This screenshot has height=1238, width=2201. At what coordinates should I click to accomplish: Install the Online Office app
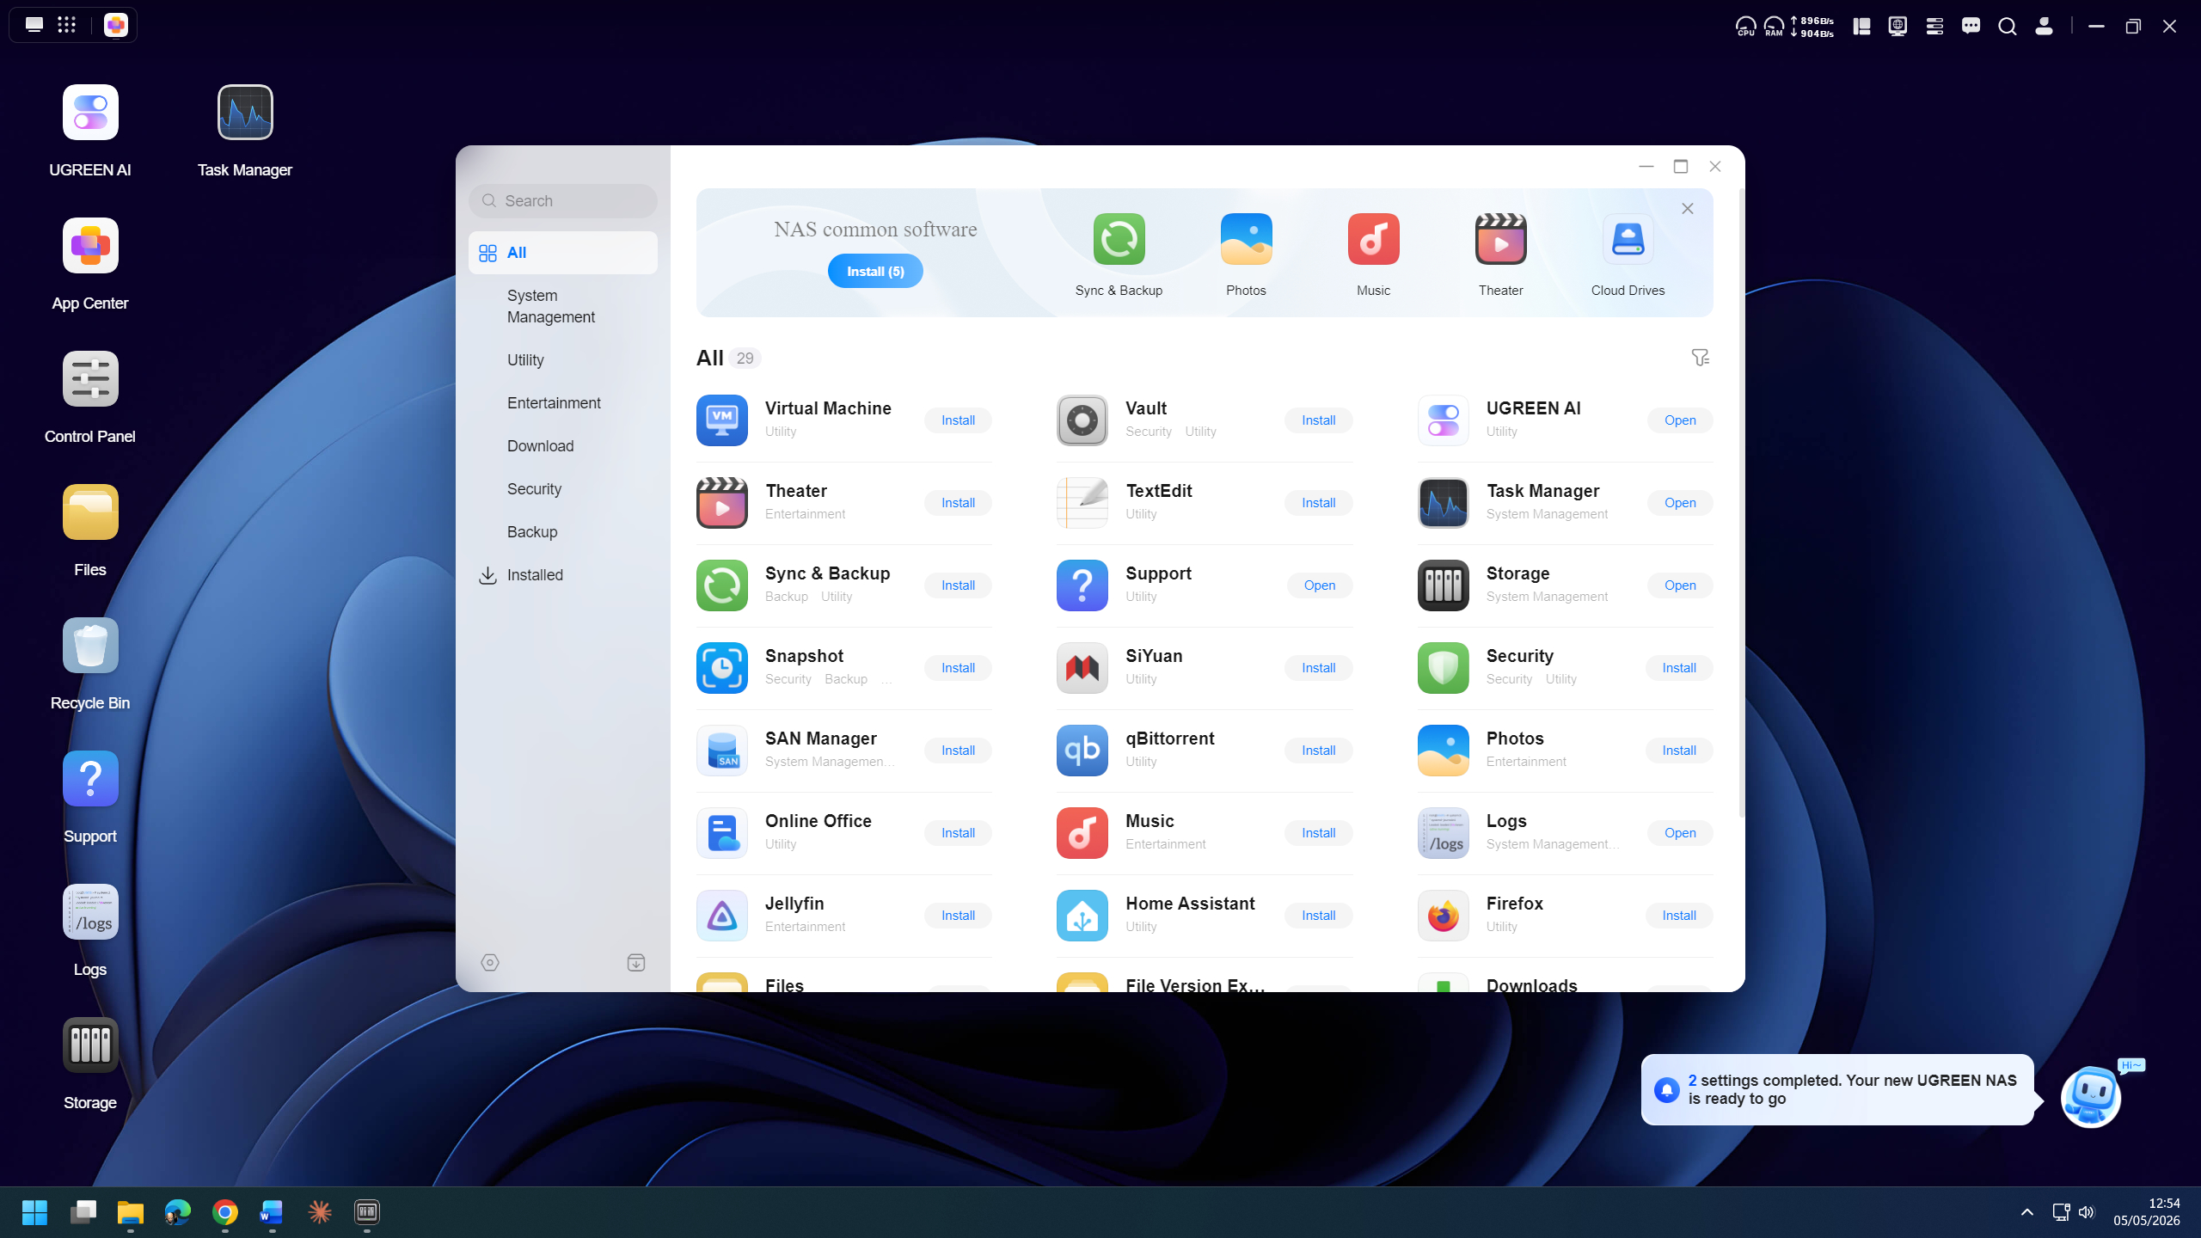958,833
